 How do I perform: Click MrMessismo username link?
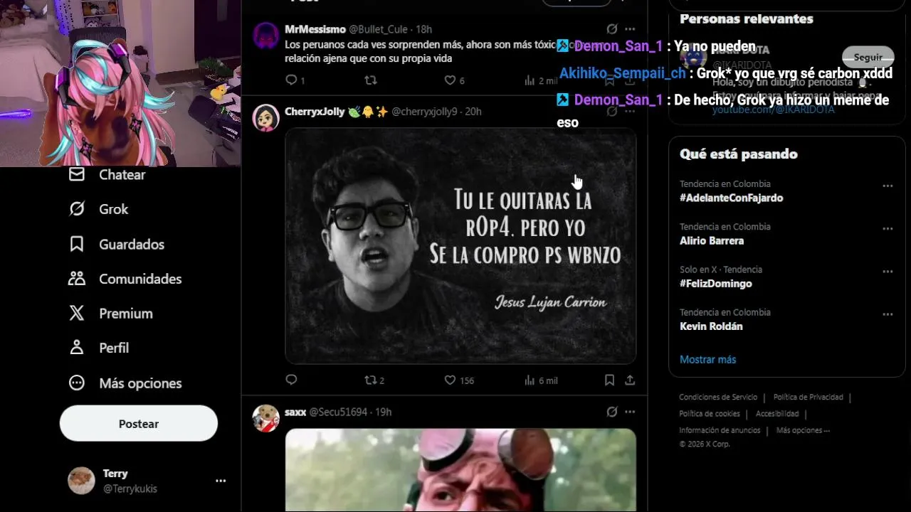[x=315, y=29]
